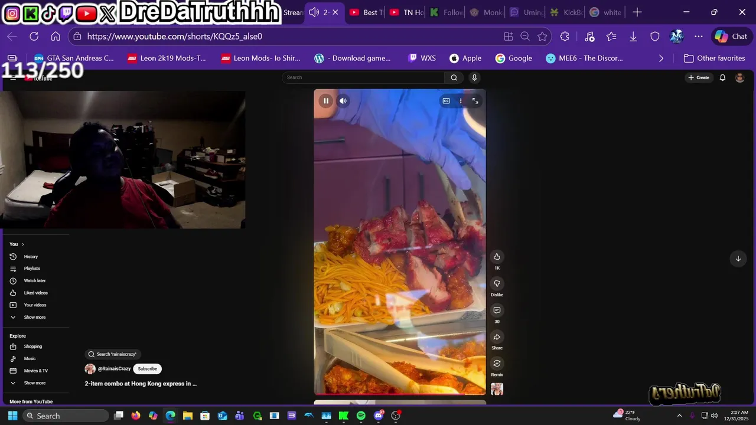Viewport: 756px width, 425px height.
Task: Open the Short's comments
Action: tap(497, 310)
